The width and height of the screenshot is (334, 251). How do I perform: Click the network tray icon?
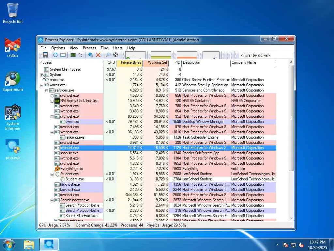(x=293, y=245)
